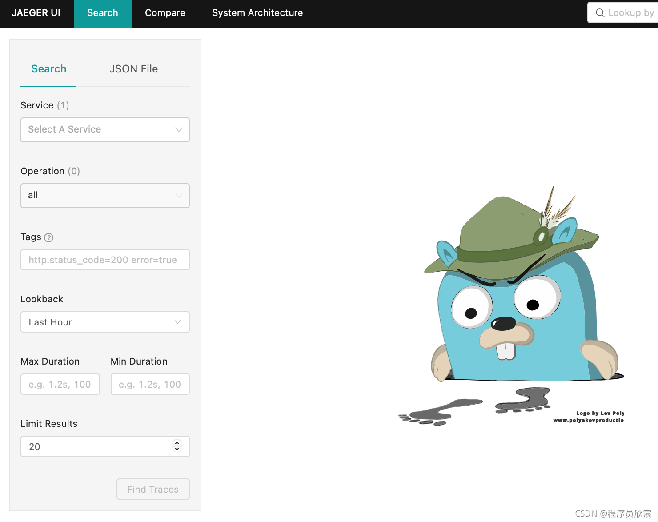Click the JAEGER UI logo link
The image size is (658, 522).
[36, 13]
